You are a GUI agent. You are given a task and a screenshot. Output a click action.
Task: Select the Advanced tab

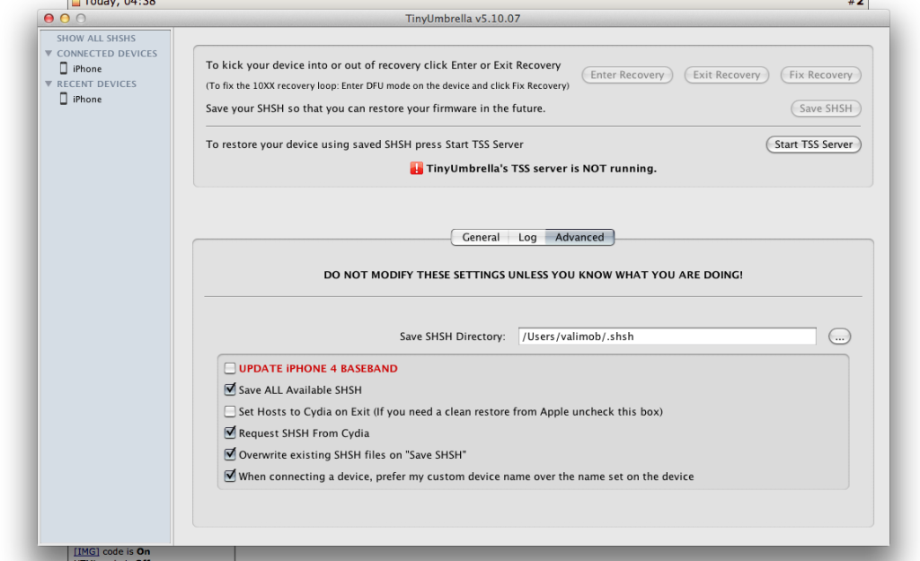(579, 237)
